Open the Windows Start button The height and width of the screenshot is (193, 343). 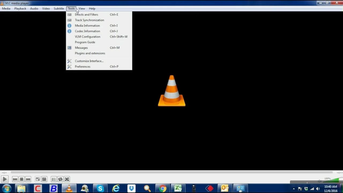[6, 188]
